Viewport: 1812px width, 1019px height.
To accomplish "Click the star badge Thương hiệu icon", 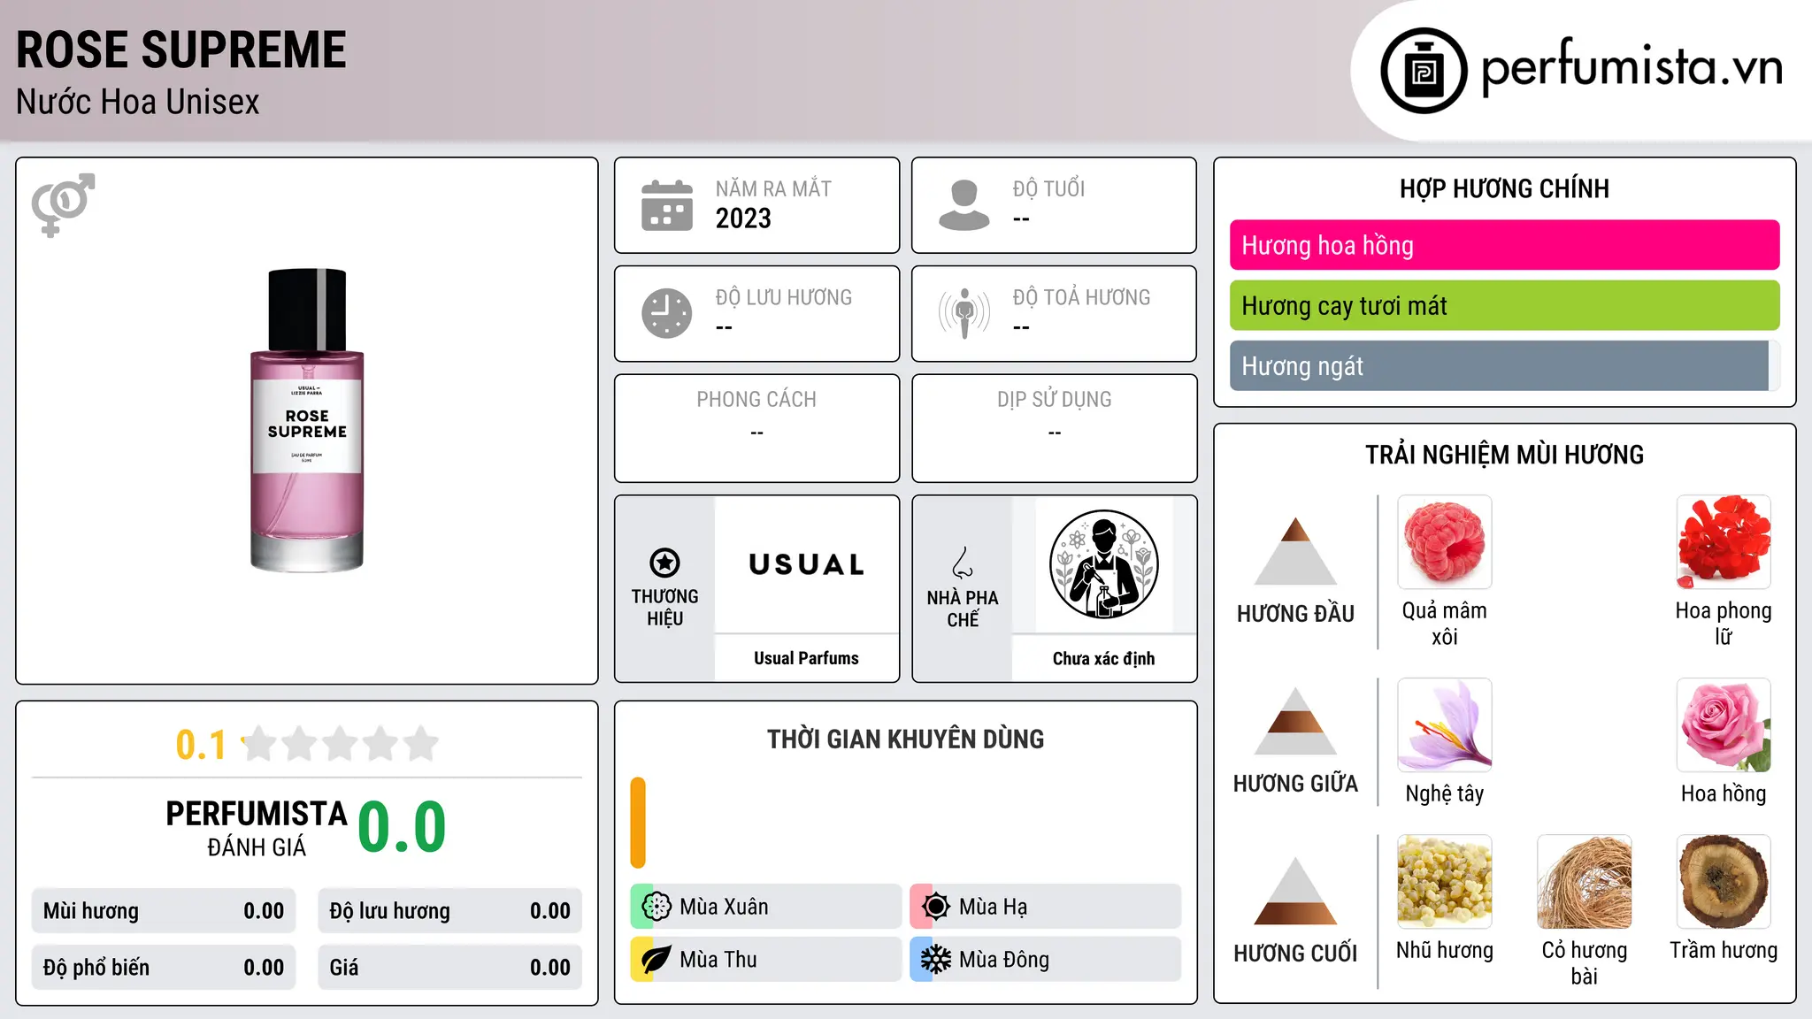I will 664,563.
